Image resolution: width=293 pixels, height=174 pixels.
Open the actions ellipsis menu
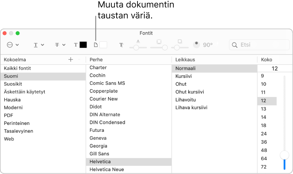[13, 45]
